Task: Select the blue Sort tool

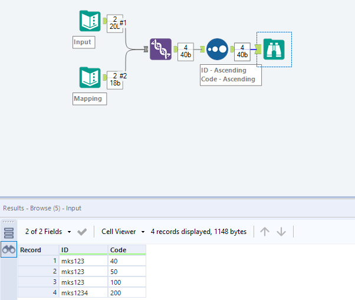Action: tap(217, 50)
